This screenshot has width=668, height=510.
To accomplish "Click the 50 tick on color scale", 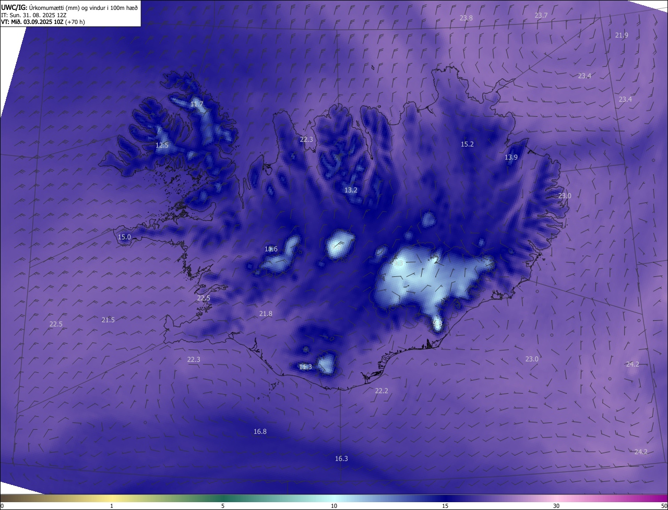I will pyautogui.click(x=664, y=506).
